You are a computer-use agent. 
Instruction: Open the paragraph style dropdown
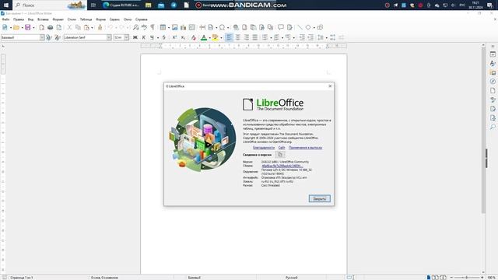pos(42,37)
